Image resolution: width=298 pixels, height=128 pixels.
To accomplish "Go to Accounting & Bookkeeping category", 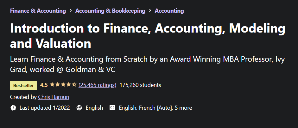I will (110, 11).
